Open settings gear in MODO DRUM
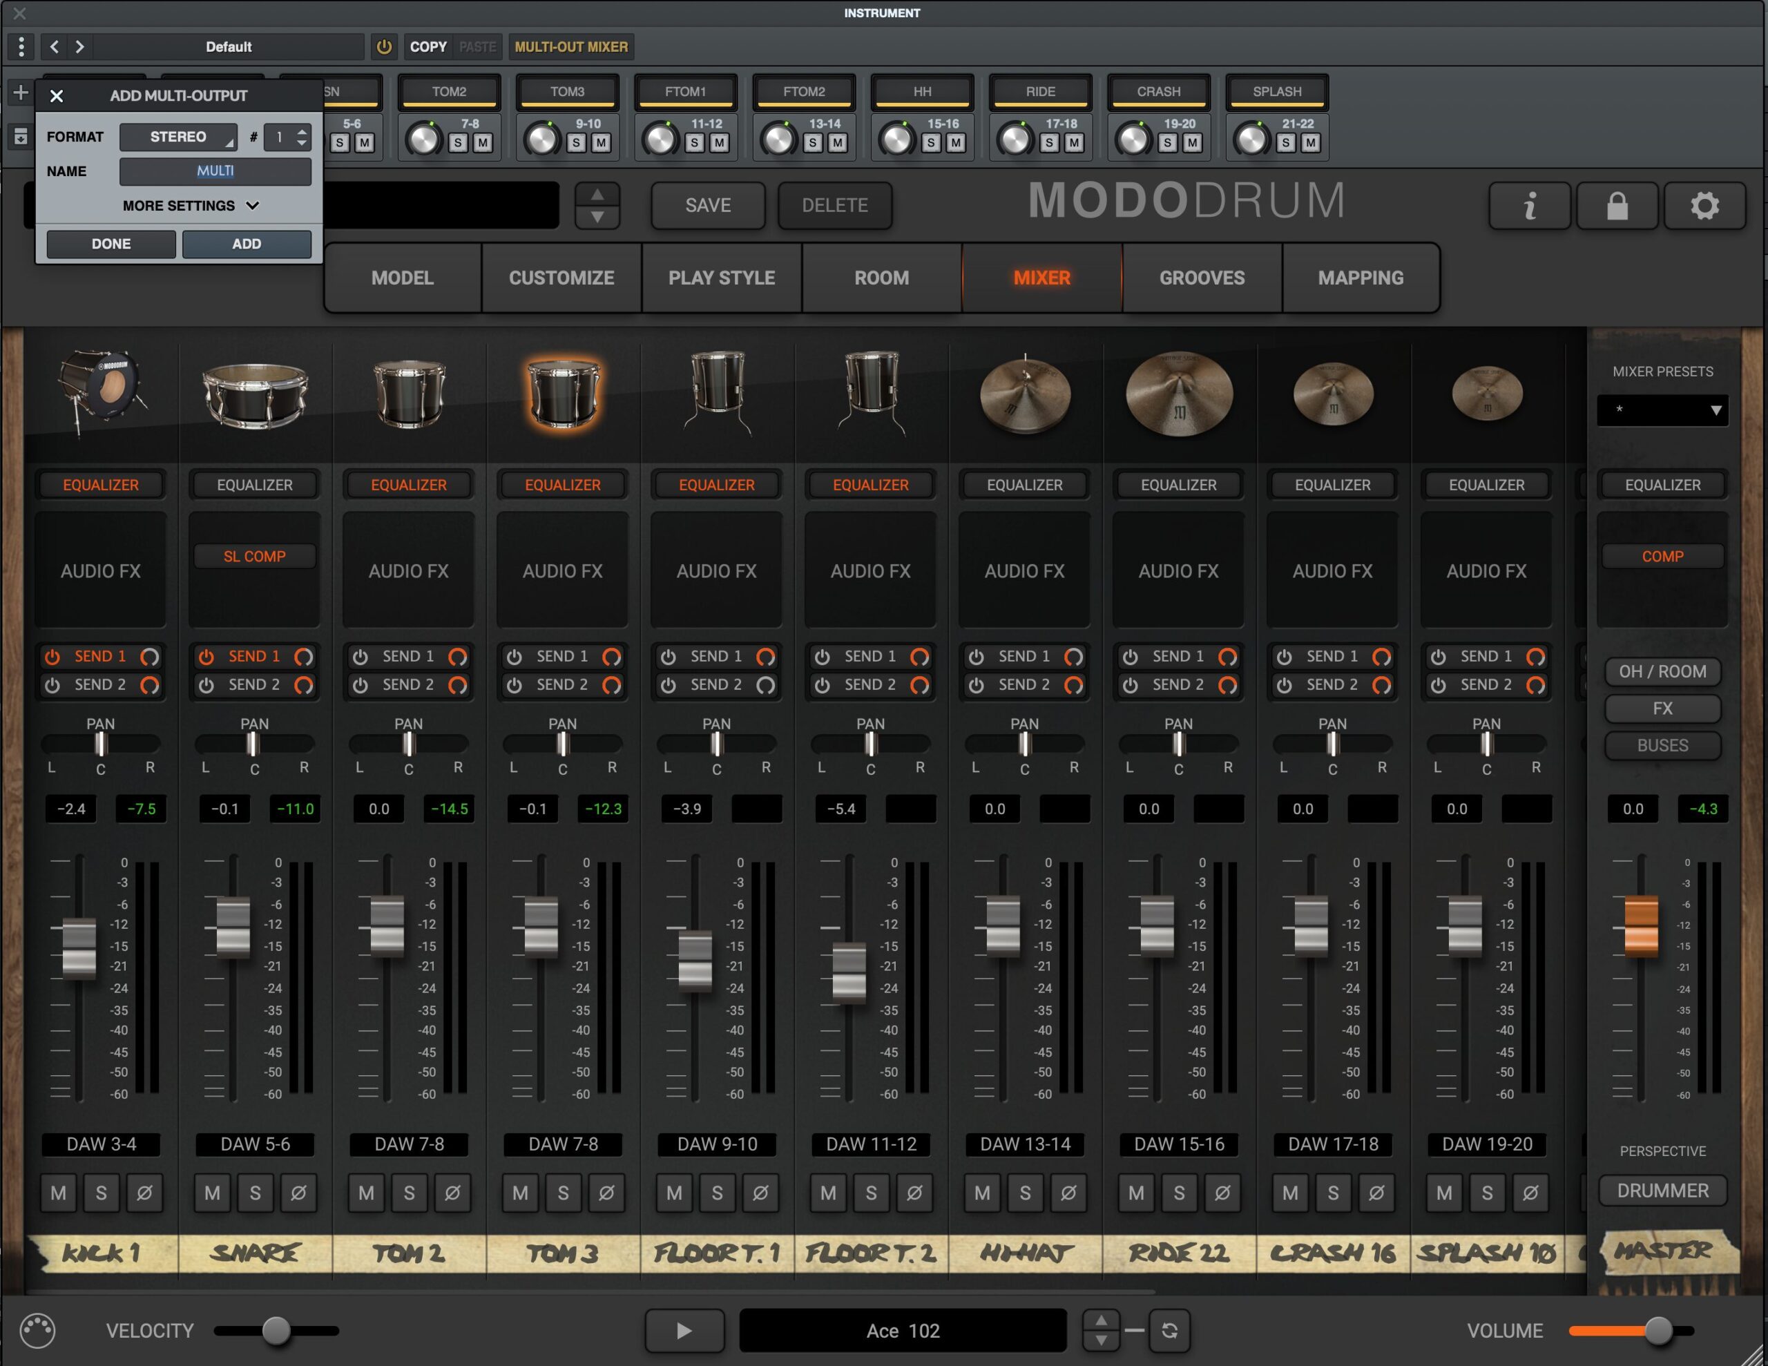This screenshot has height=1366, width=1768. (x=1704, y=206)
